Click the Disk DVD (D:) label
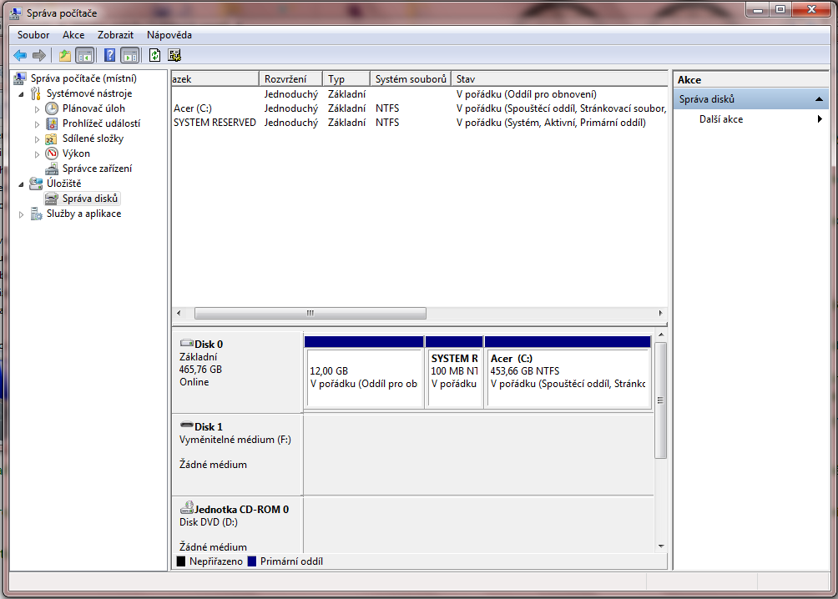The width and height of the screenshot is (838, 599). click(209, 522)
